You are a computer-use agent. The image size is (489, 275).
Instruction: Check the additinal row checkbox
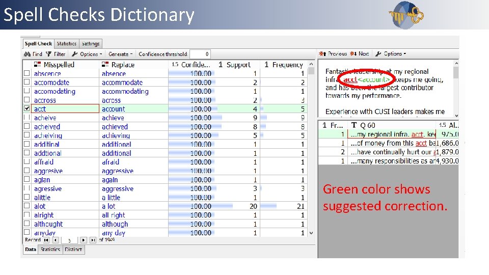[x=27, y=144]
